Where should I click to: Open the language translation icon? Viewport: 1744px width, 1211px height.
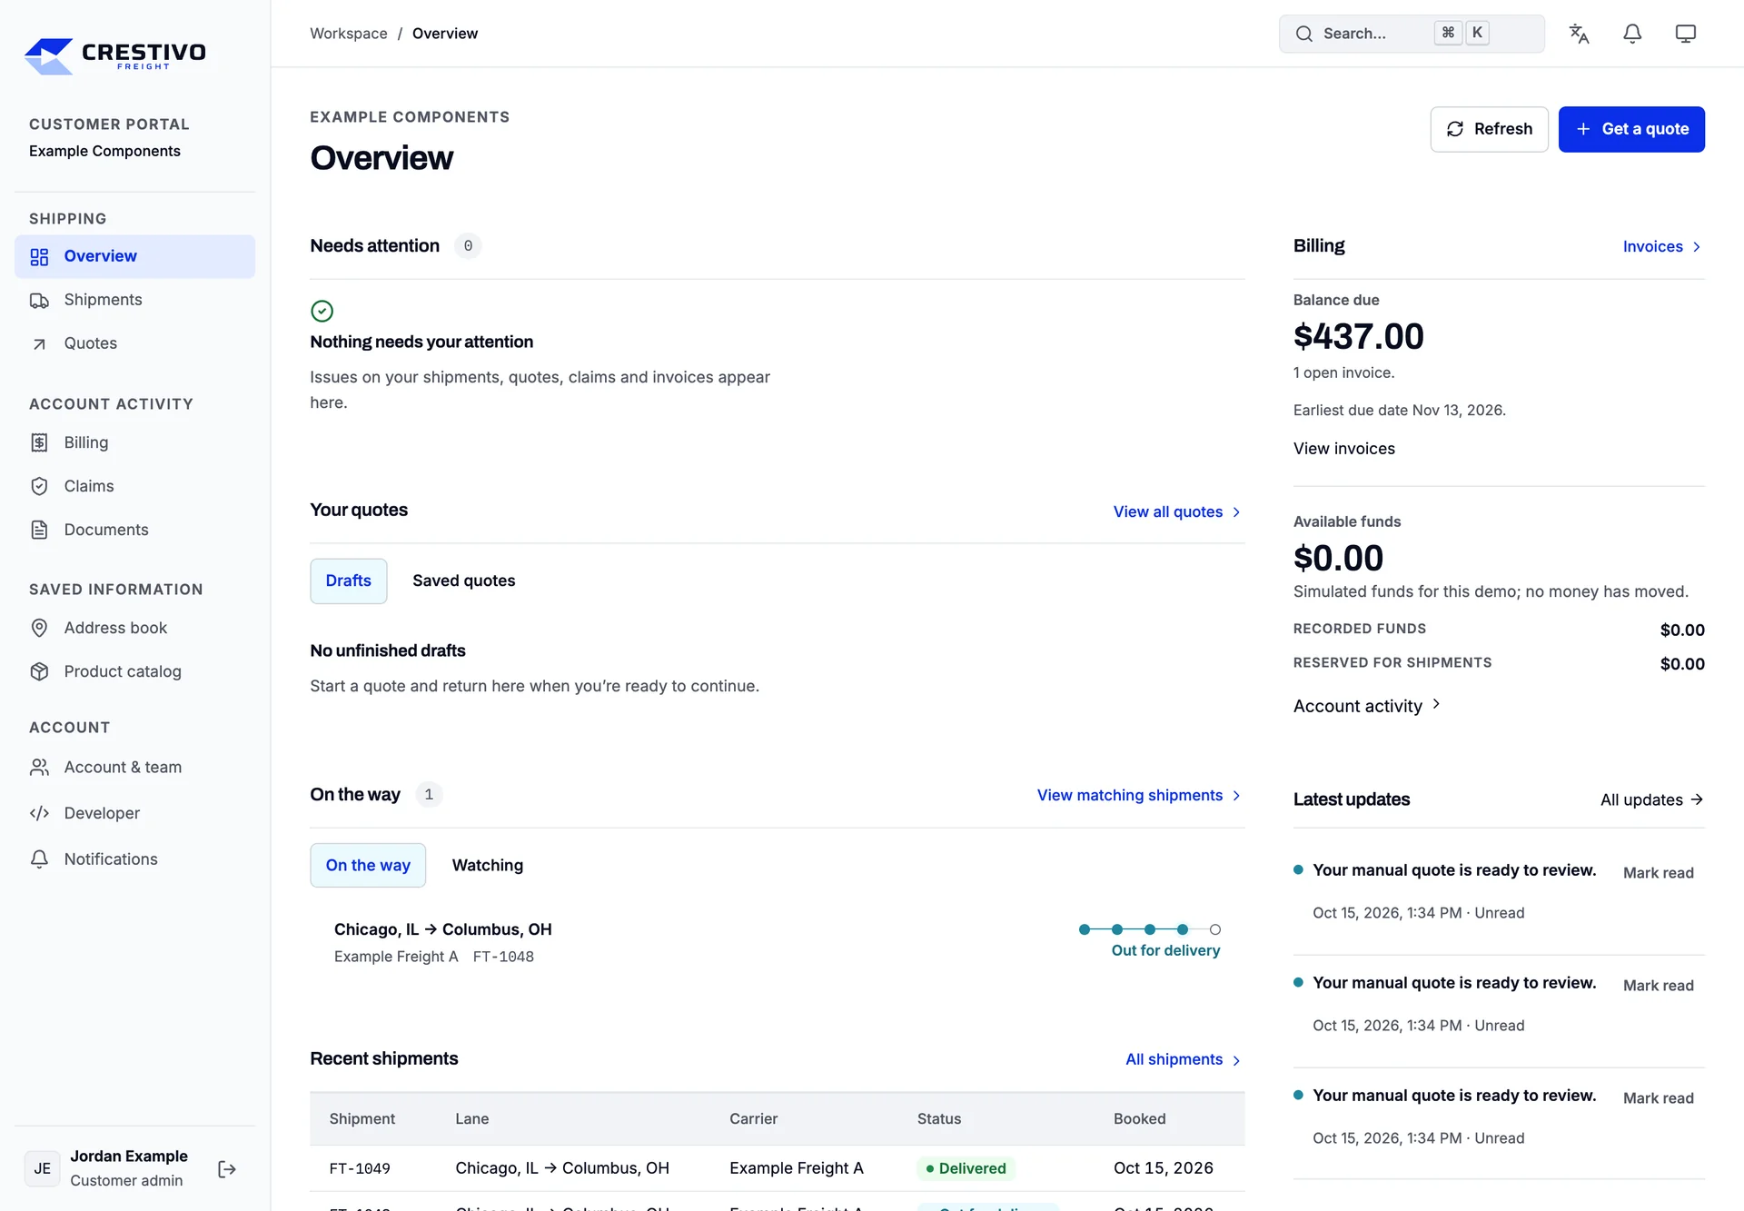(1579, 34)
